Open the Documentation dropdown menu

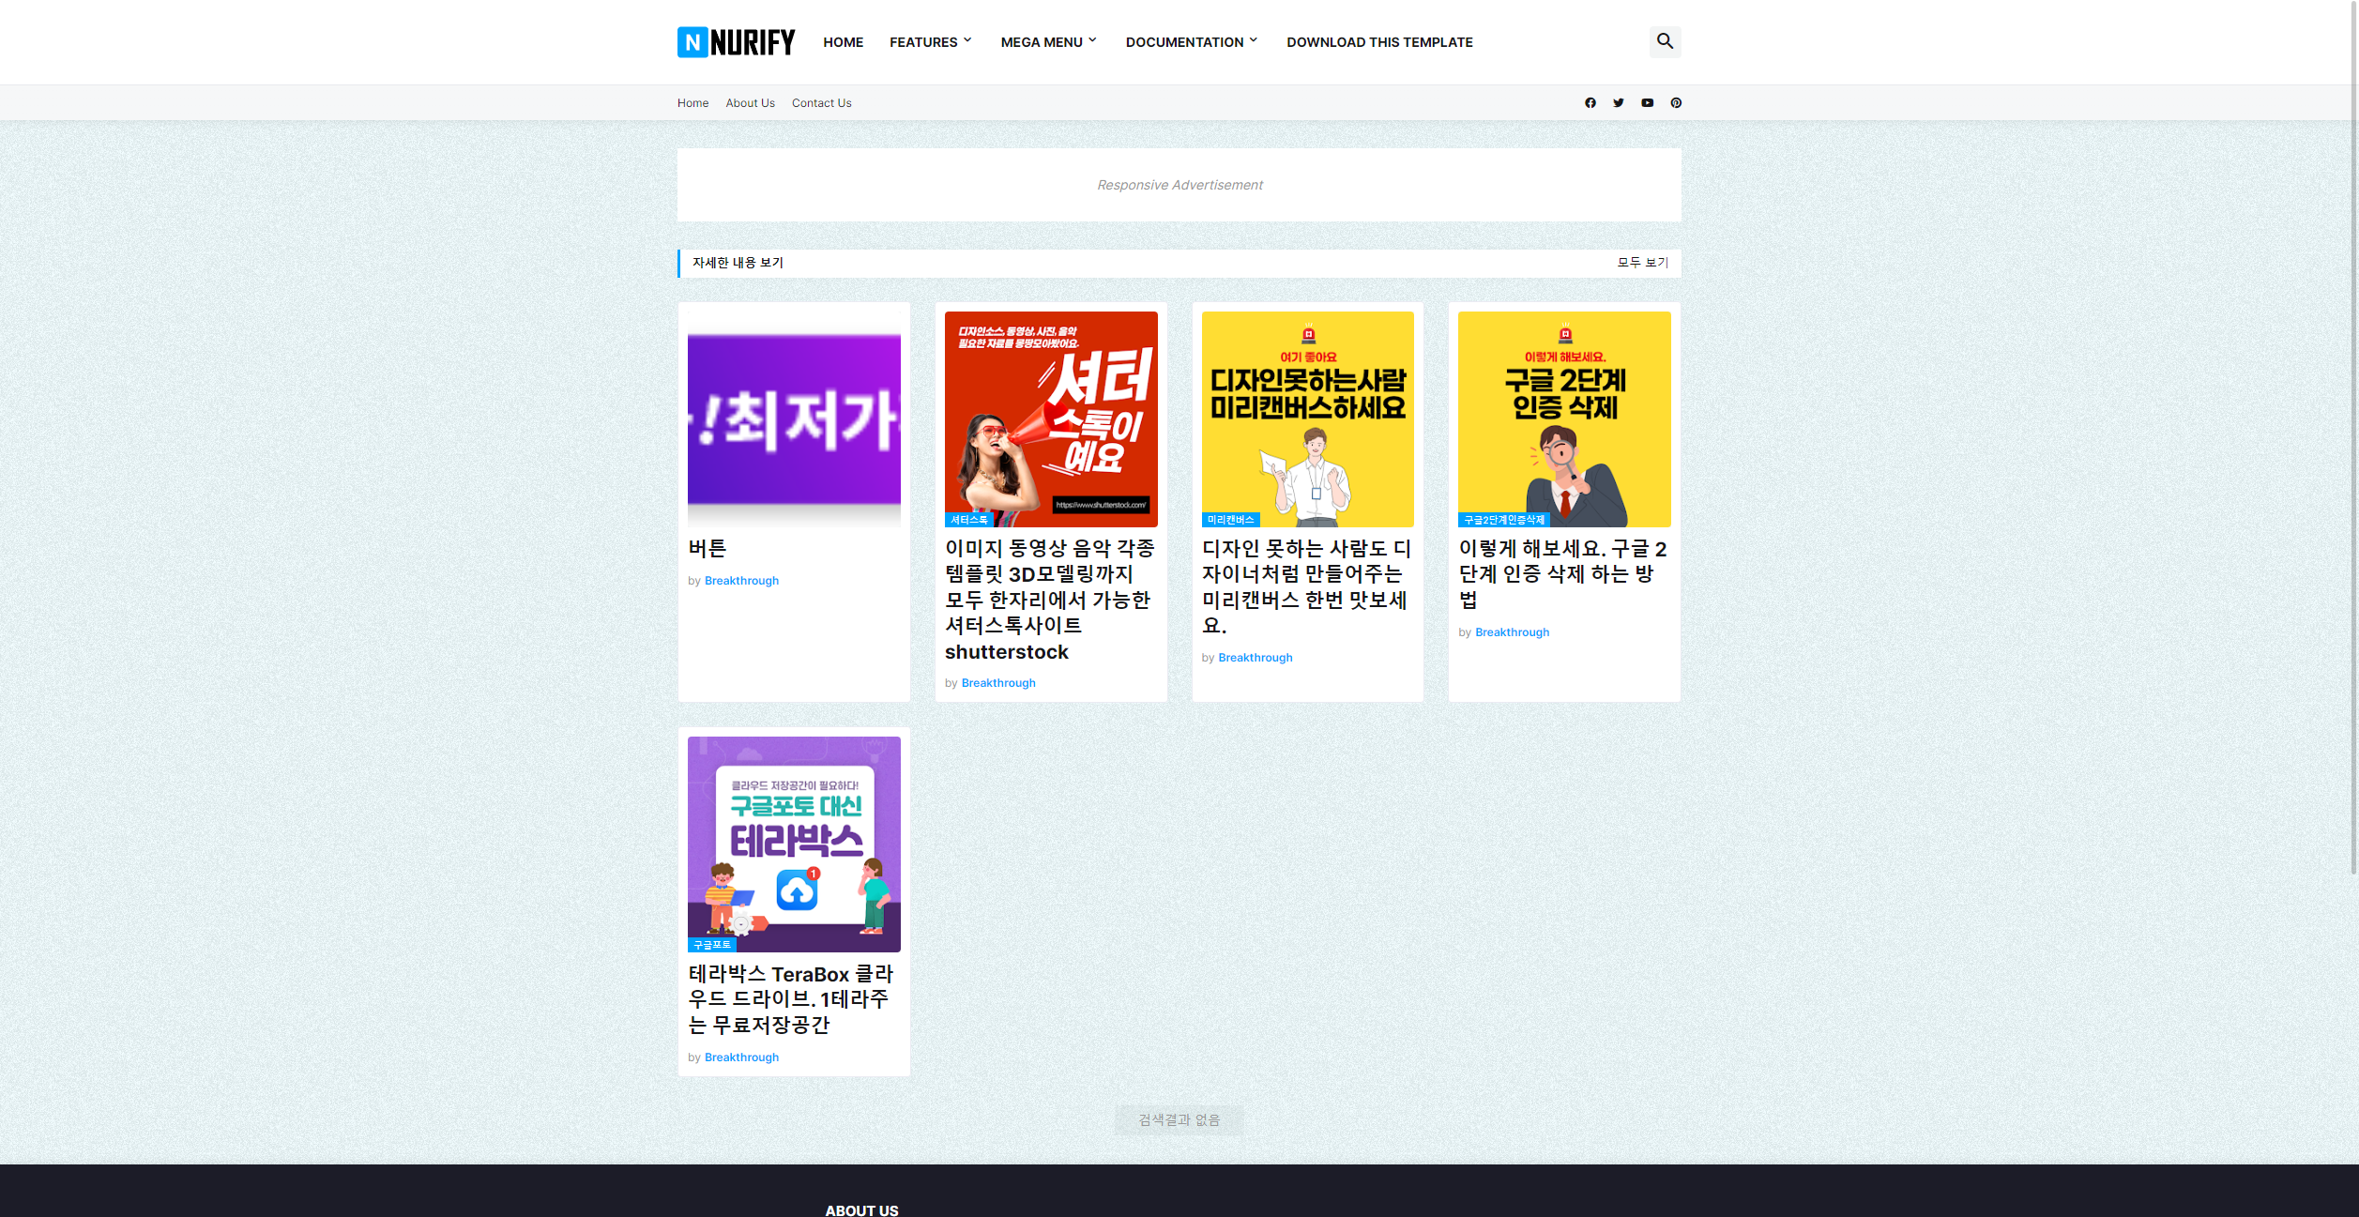click(x=1191, y=42)
